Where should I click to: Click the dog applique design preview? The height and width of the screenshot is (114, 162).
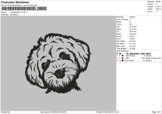pyautogui.click(x=58, y=63)
